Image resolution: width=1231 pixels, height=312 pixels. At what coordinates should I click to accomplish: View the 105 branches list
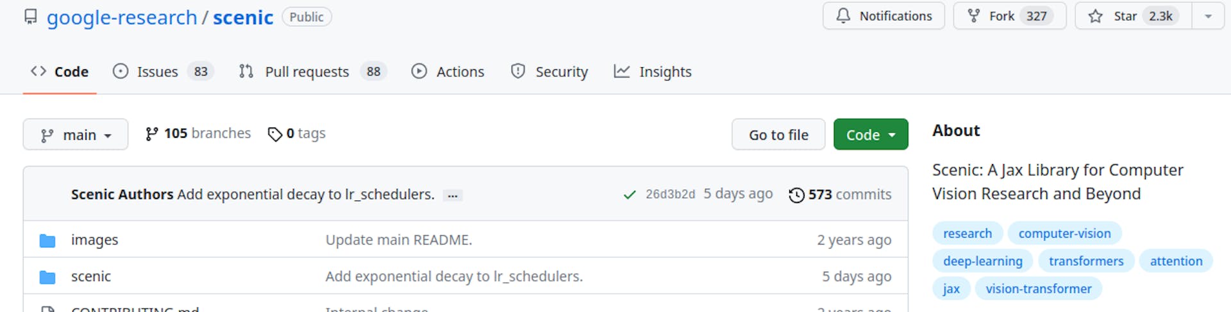point(198,133)
